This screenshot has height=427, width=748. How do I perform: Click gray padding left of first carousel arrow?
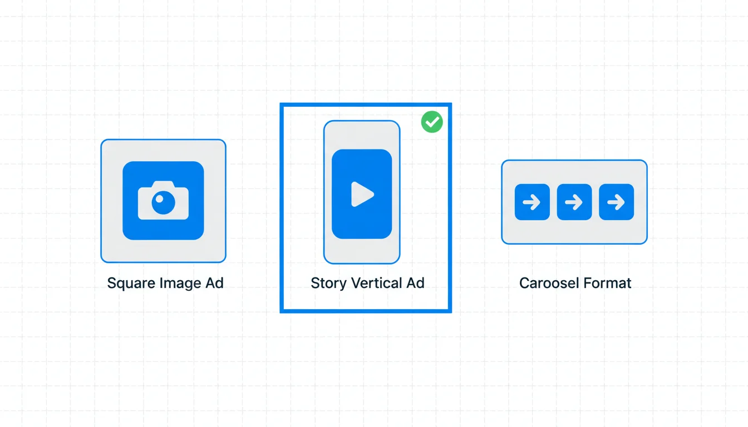click(508, 202)
